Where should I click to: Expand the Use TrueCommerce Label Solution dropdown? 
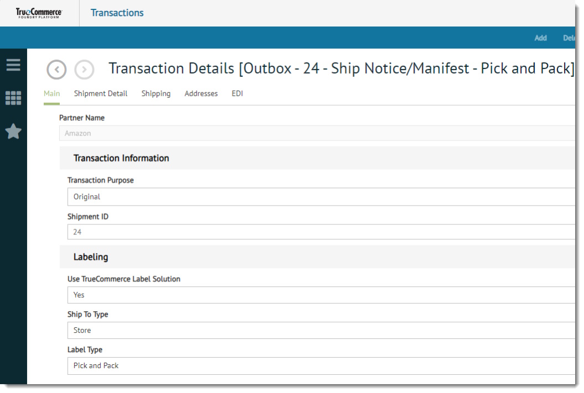pos(321,295)
